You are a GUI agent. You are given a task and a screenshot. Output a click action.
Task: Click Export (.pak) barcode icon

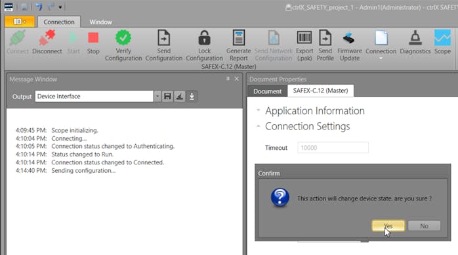point(304,37)
